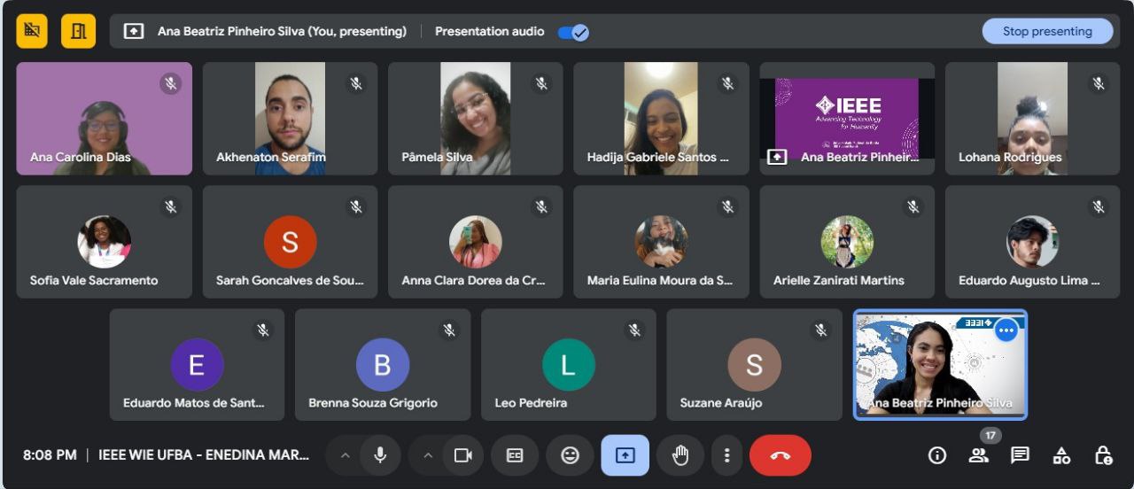Mute the microphone in bottom bar

(380, 455)
